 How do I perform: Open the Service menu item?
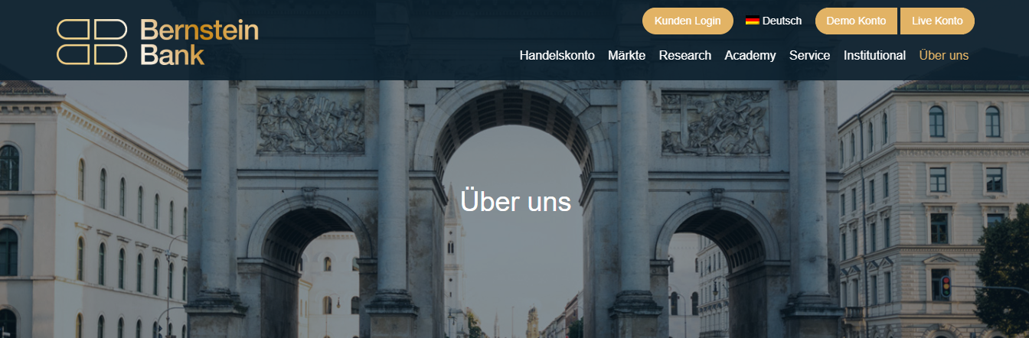[809, 55]
